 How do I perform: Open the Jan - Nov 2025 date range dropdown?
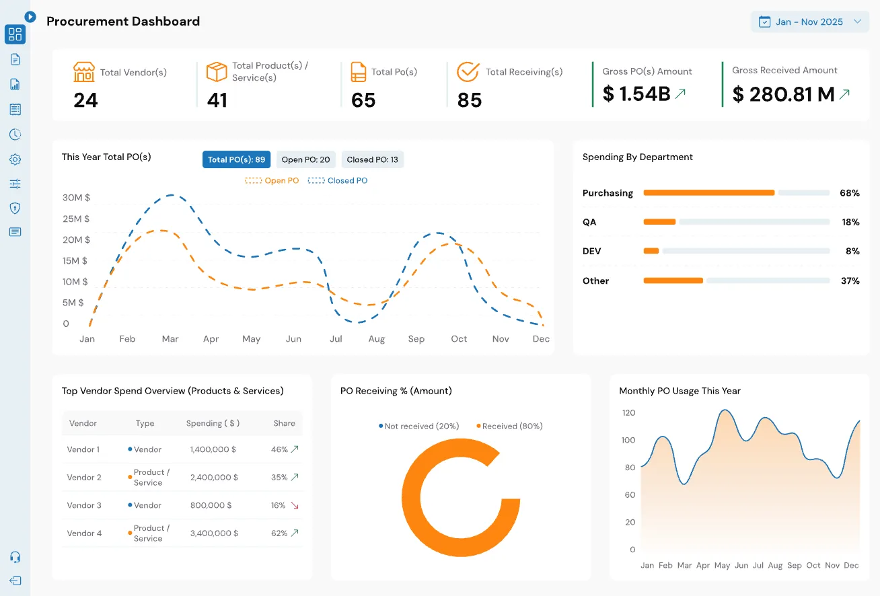point(810,22)
